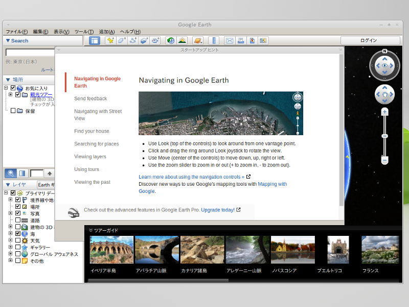Switch between Earth, Sky and planets icon
The height and width of the screenshot is (307, 409).
(198, 40)
